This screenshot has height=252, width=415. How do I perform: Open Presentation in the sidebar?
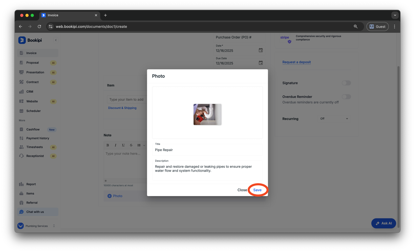coord(38,72)
